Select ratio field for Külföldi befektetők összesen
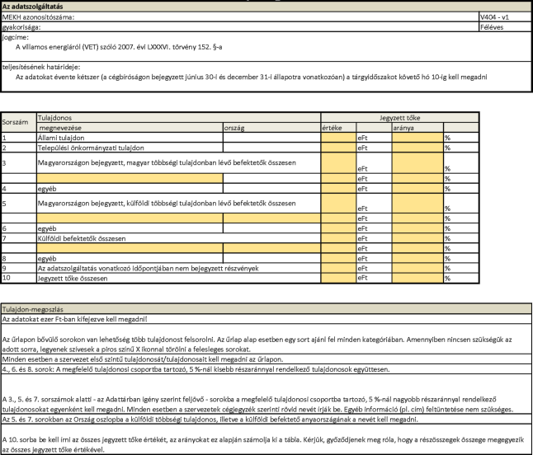Image resolution: width=533 pixels, height=455 pixels. pyautogui.click(x=417, y=238)
